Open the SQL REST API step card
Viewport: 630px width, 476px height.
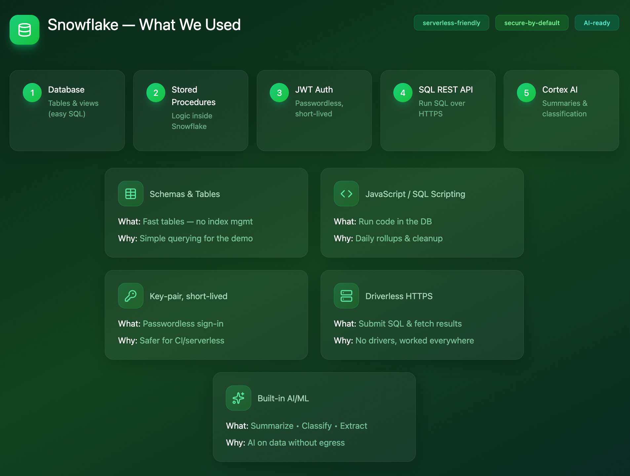[x=438, y=110]
